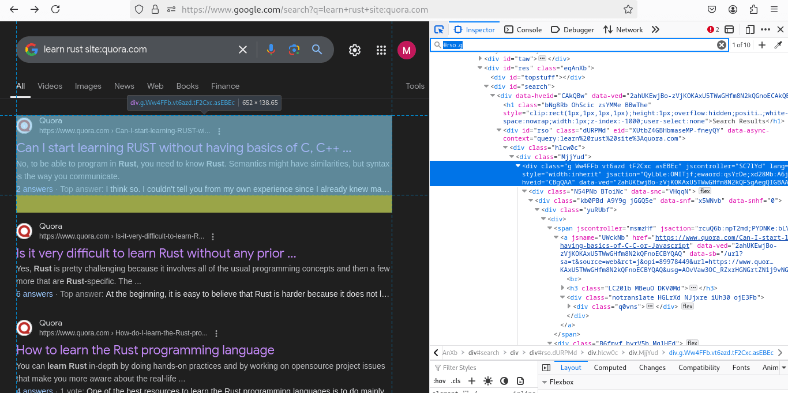
Task: Select div.MjjYud breadcrumb
Action: click(x=643, y=353)
